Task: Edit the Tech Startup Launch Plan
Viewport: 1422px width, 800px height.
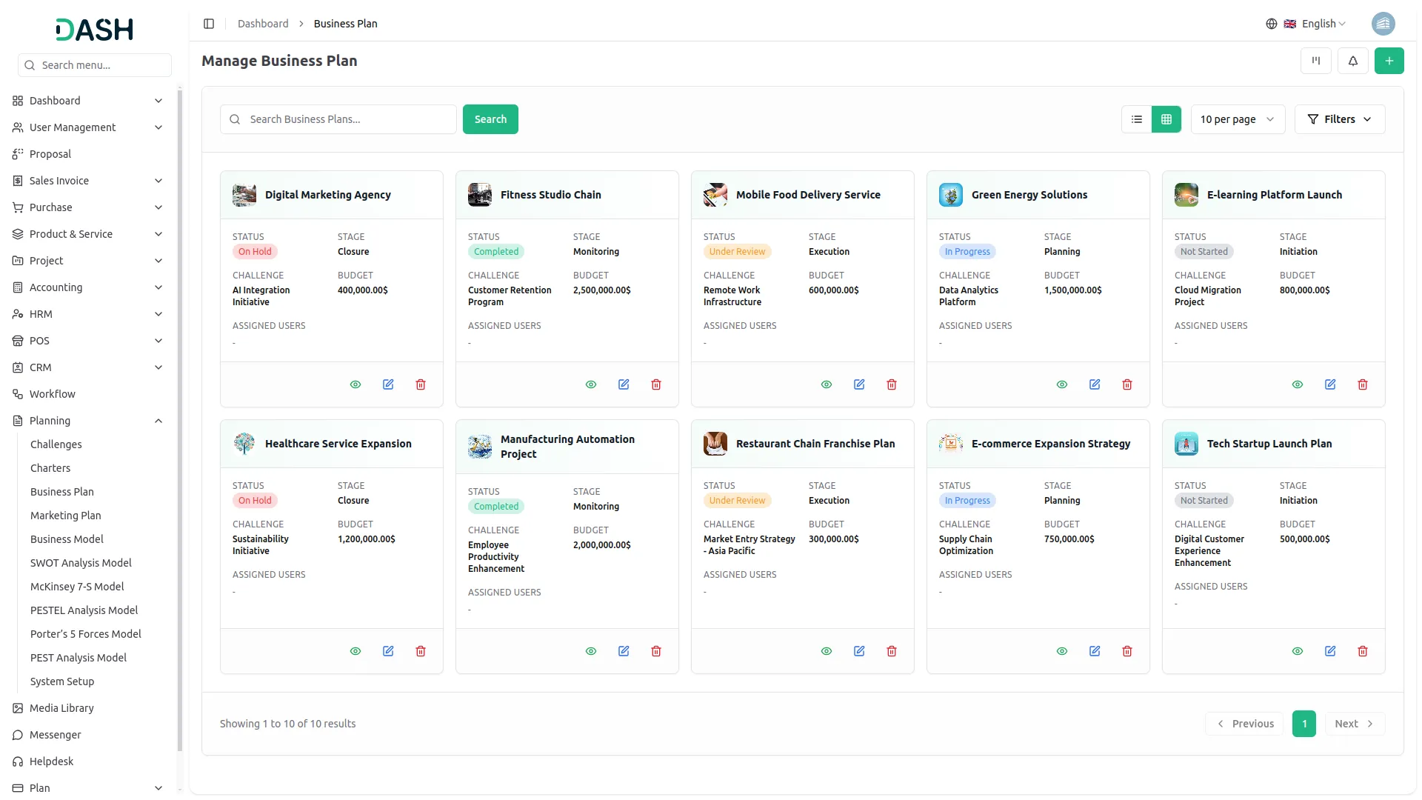Action: (1330, 651)
